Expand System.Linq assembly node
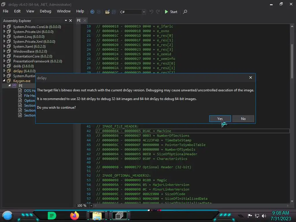This screenshot has width=296, height=222. pos(4,36)
